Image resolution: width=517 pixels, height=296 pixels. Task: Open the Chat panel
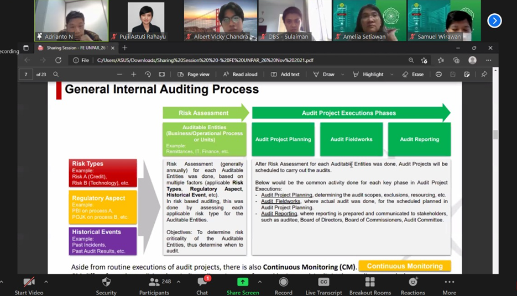coord(202,282)
